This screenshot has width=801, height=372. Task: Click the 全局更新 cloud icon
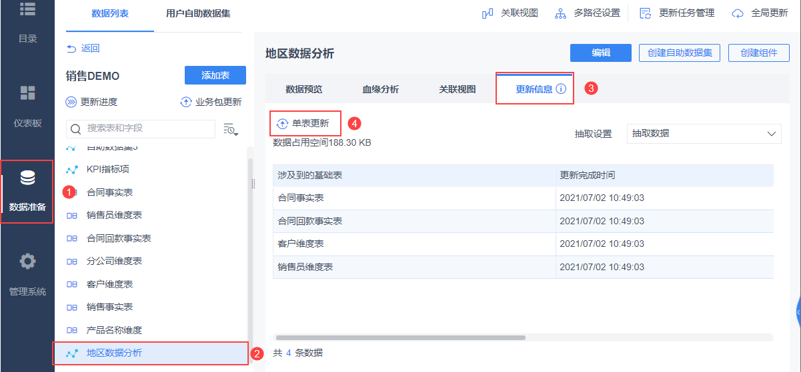click(738, 13)
